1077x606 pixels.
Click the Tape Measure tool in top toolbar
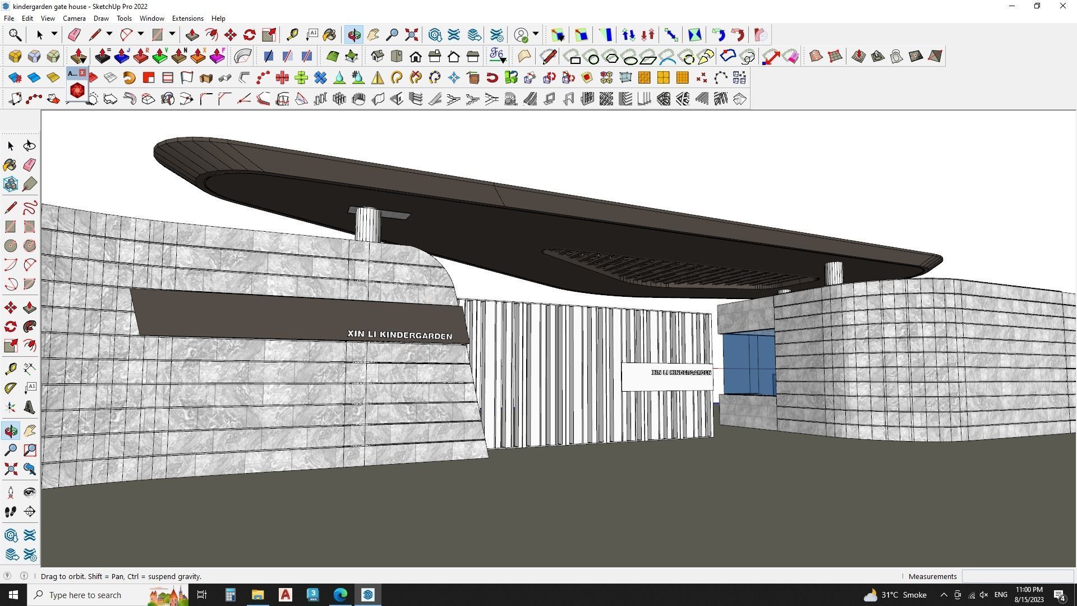click(x=292, y=35)
